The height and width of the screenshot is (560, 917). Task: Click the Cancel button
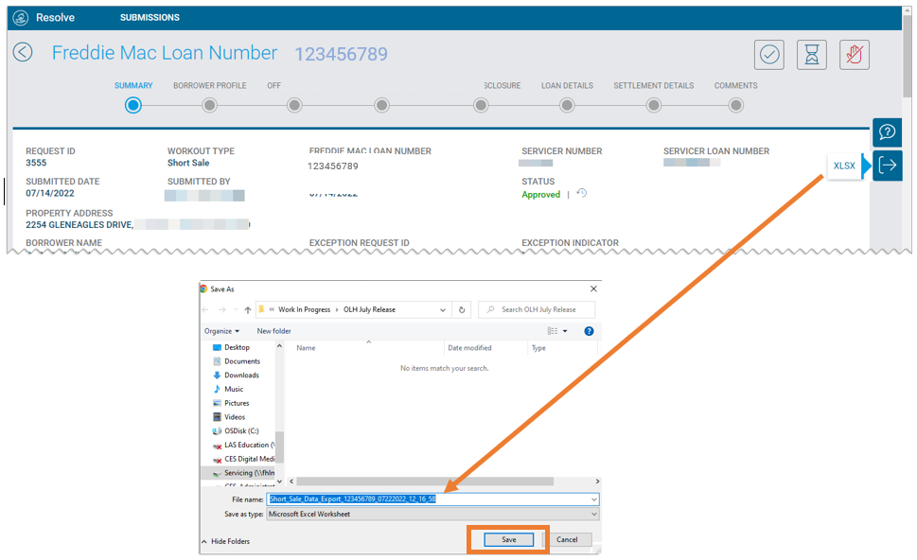(567, 539)
